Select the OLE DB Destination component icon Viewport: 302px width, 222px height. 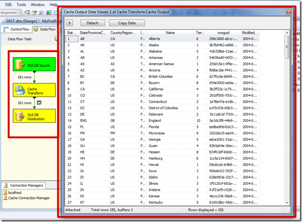click(x=21, y=116)
